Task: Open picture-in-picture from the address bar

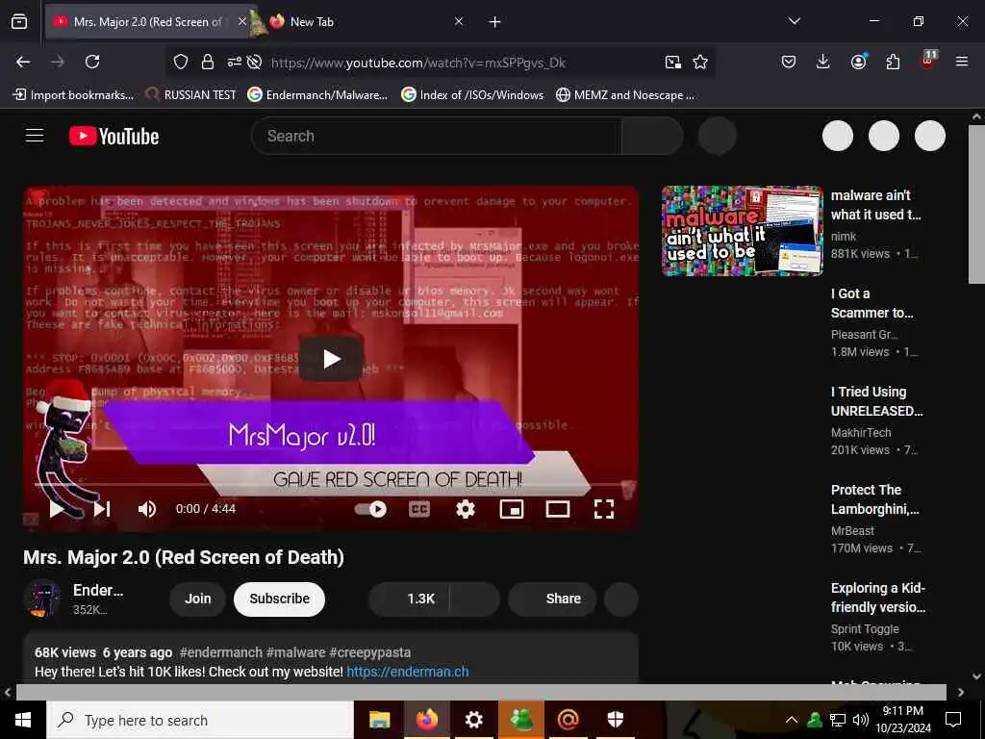Action: click(x=672, y=62)
